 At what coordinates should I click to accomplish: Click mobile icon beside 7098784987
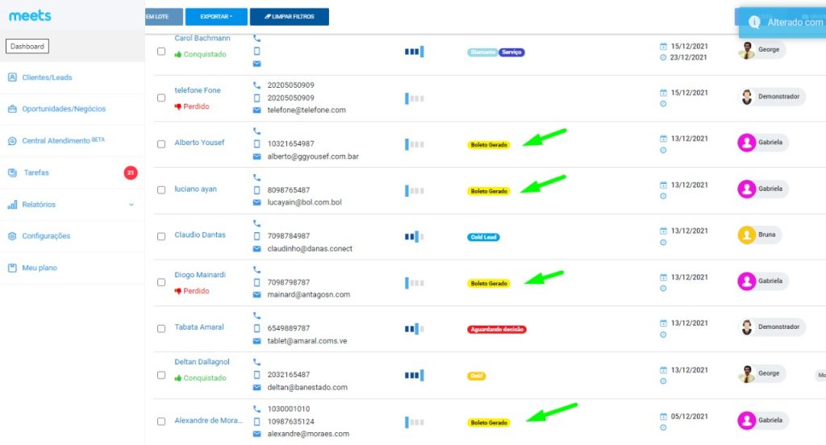(x=257, y=236)
